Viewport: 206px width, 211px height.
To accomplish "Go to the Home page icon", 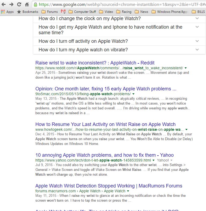I will click(27, 5).
